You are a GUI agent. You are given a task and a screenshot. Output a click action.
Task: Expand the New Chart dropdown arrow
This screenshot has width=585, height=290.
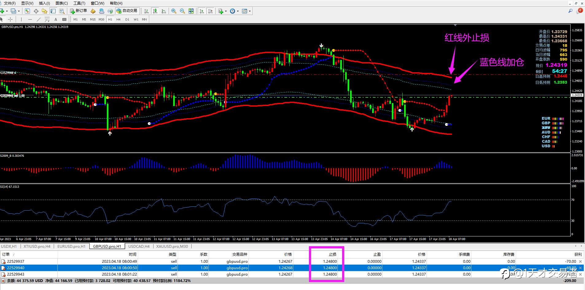click(7, 11)
